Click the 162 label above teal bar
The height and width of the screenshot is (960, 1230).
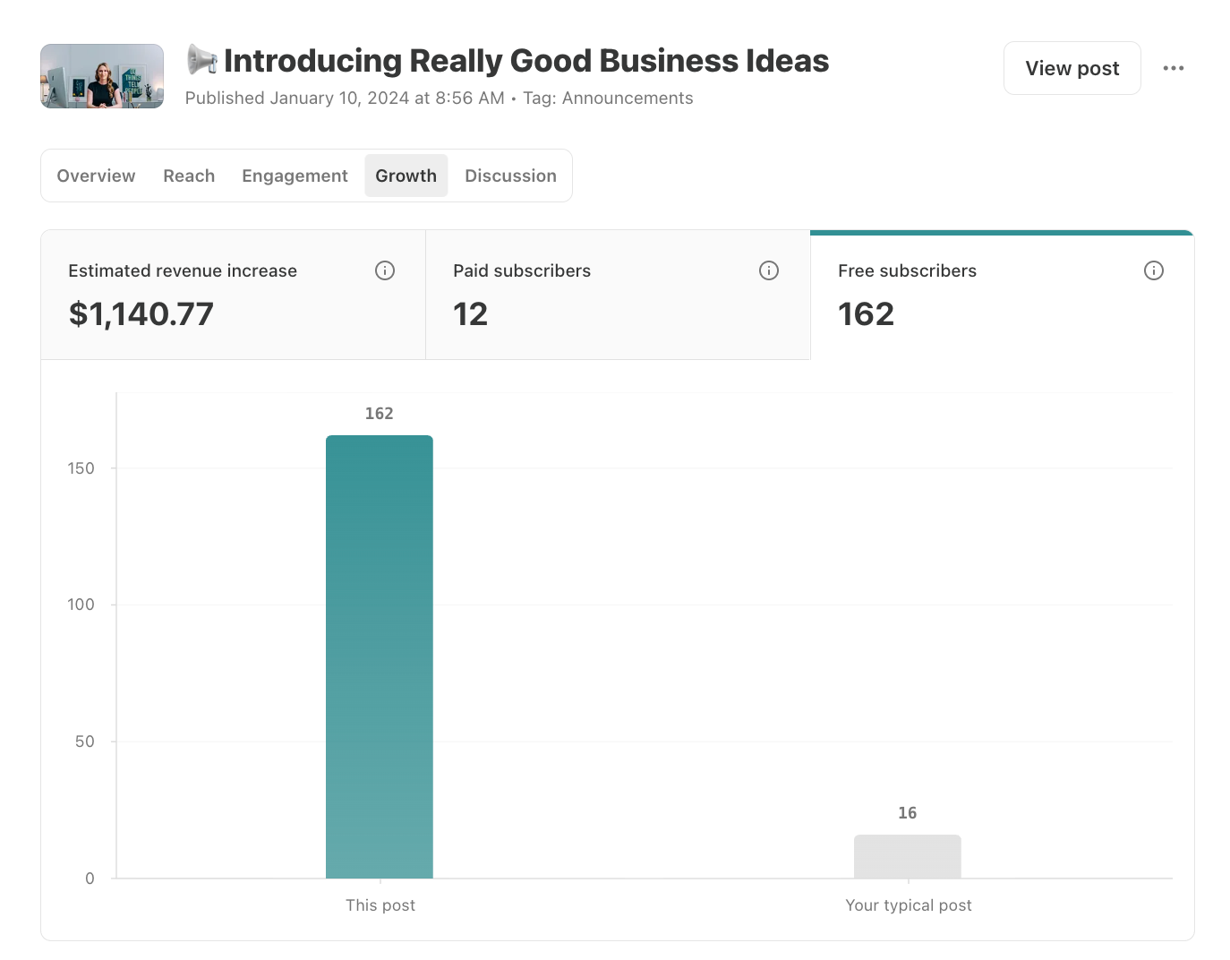380,414
